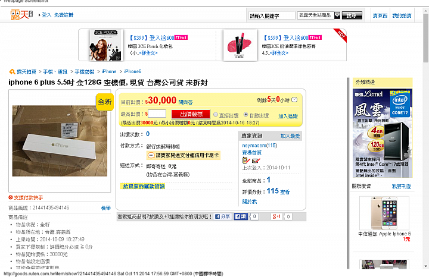
Task: Click 支援付款快手 link
Action: [29, 197]
